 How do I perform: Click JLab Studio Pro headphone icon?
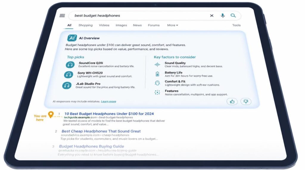(x=67, y=85)
